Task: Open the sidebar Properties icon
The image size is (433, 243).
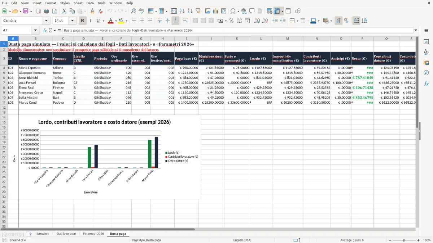Action: click(x=426, y=41)
